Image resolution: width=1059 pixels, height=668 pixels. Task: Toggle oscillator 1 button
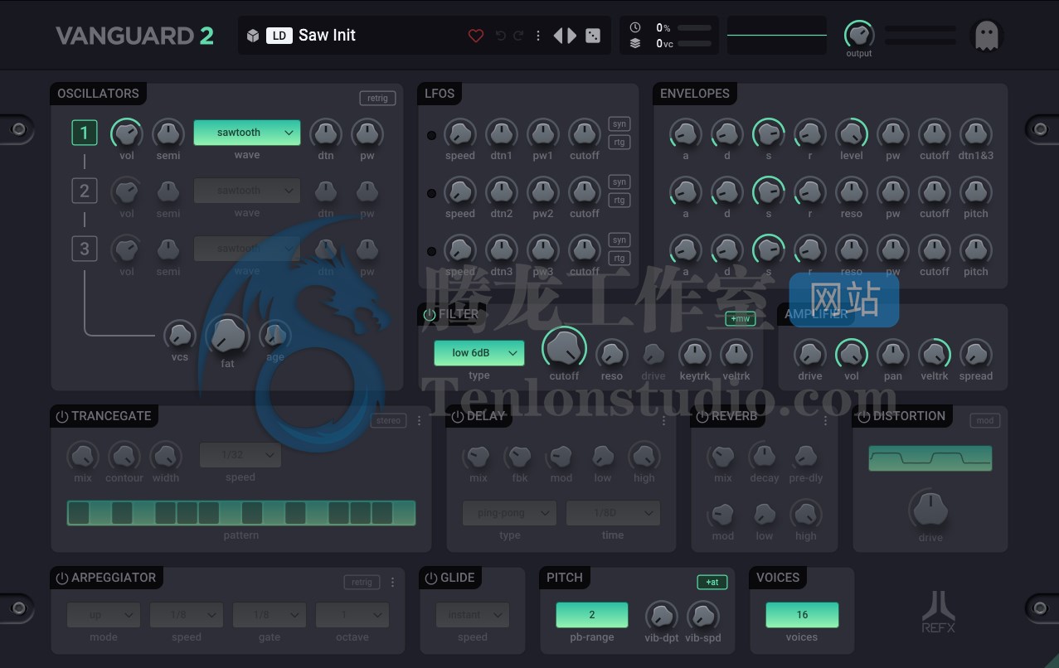tap(85, 133)
